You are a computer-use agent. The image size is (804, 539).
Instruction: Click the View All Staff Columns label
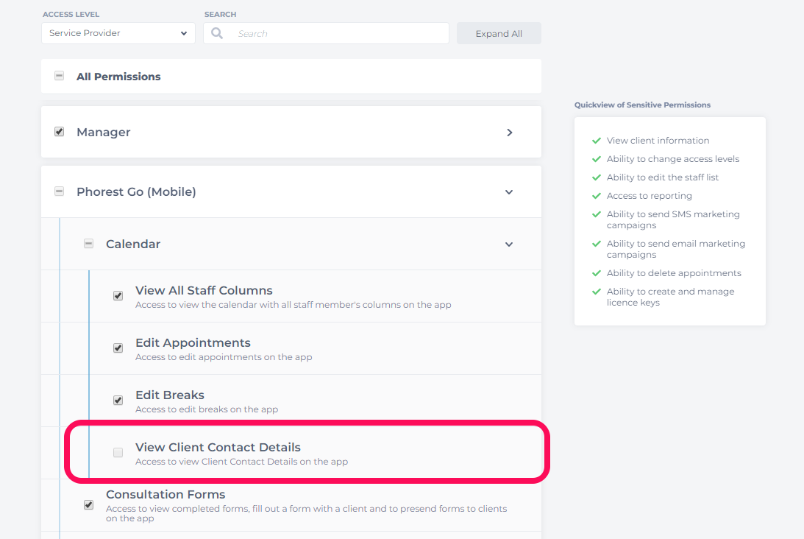(204, 291)
